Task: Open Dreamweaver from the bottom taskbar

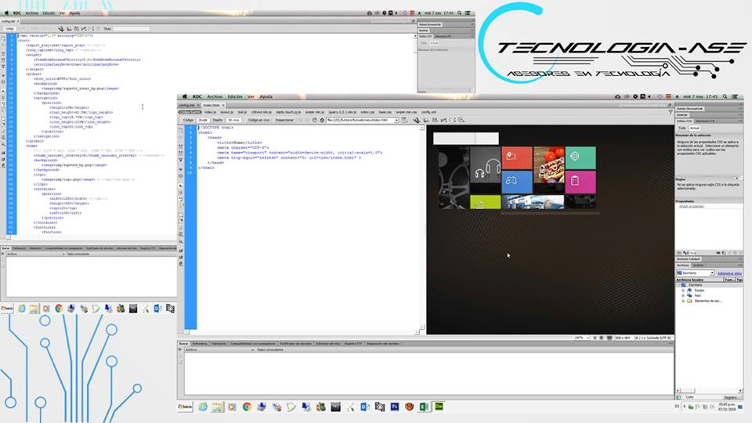Action: (x=439, y=407)
